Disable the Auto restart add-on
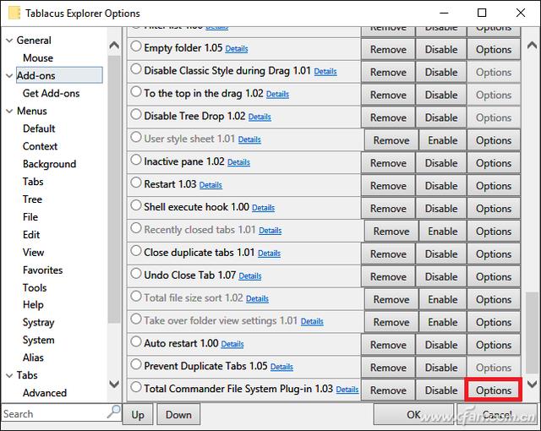The width and height of the screenshot is (541, 431). click(x=441, y=345)
